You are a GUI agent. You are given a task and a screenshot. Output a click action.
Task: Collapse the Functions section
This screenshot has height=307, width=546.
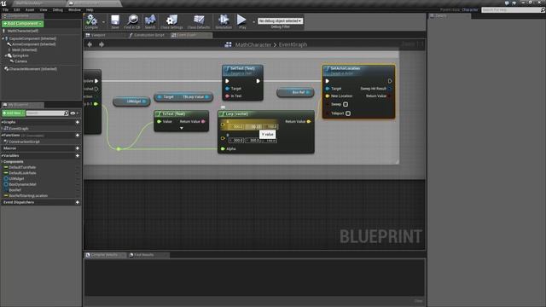click(2, 135)
